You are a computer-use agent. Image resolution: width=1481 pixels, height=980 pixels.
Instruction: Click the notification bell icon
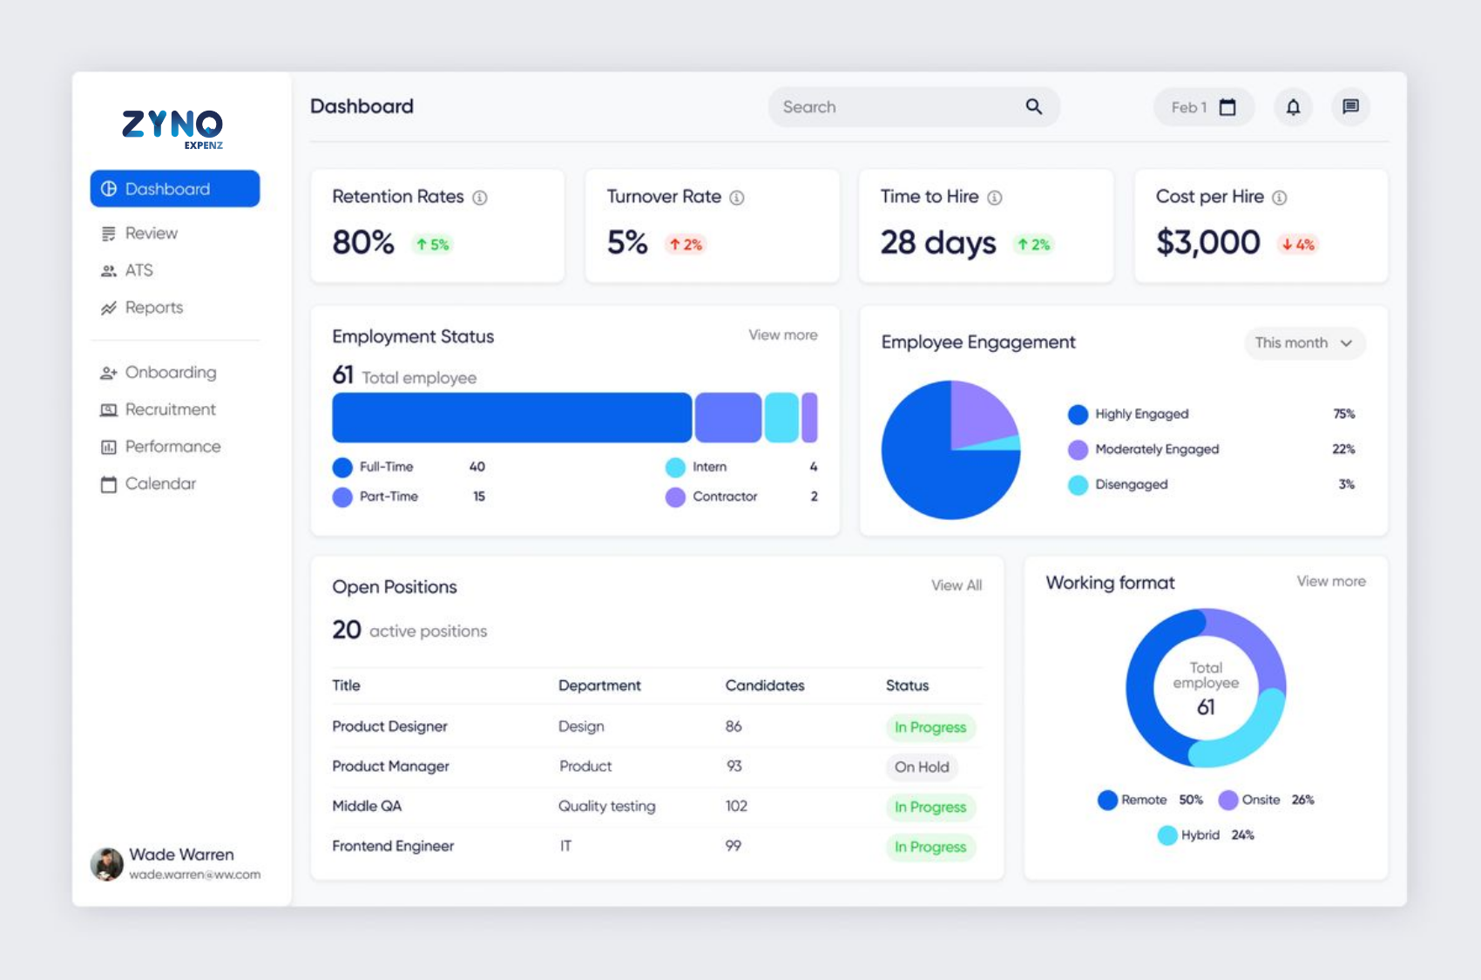point(1293,107)
